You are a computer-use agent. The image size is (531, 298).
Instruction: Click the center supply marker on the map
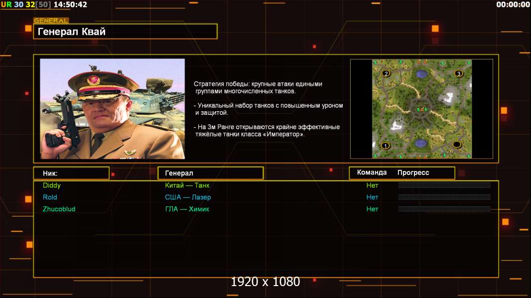point(422,109)
